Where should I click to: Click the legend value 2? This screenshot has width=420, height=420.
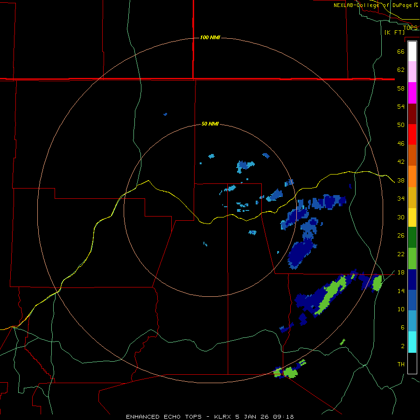coord(402,346)
